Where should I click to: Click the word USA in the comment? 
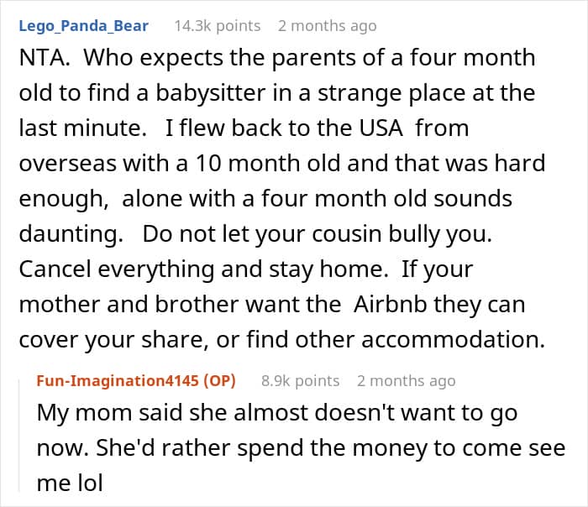point(381,128)
